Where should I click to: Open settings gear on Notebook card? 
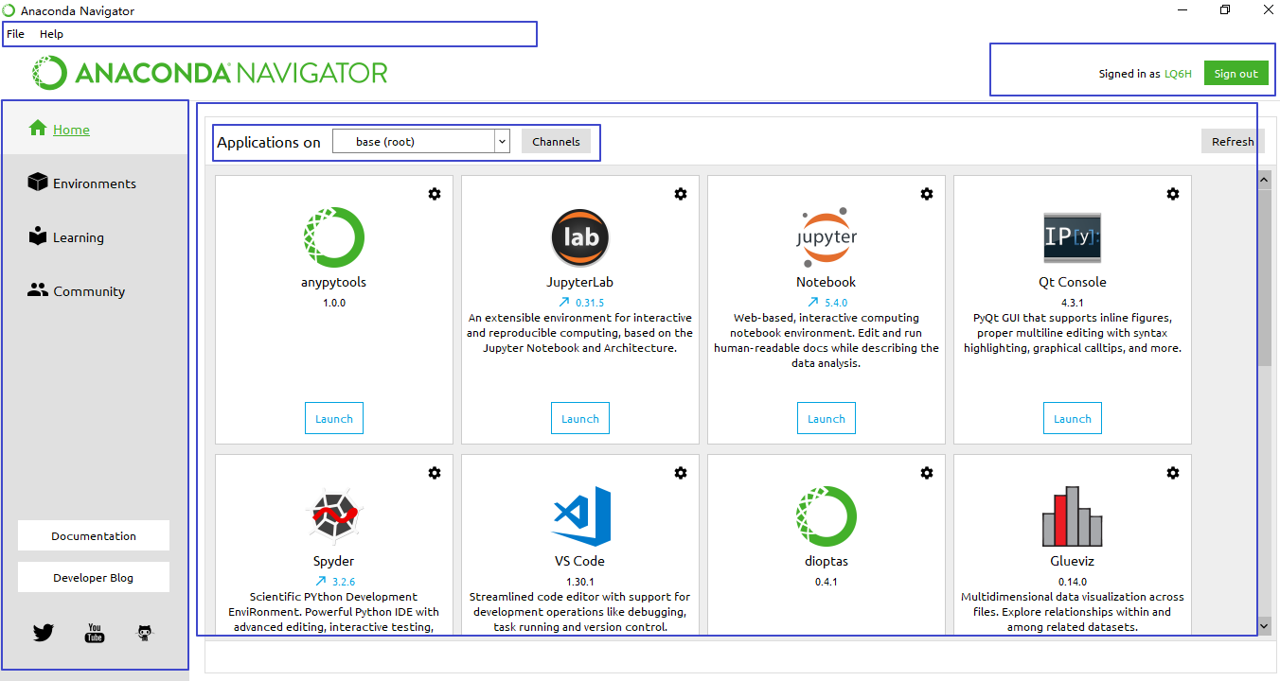(927, 194)
